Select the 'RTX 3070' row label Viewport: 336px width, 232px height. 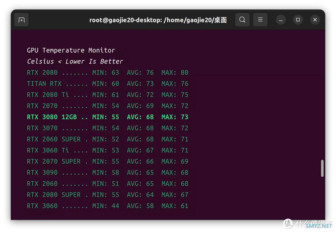(x=42, y=128)
